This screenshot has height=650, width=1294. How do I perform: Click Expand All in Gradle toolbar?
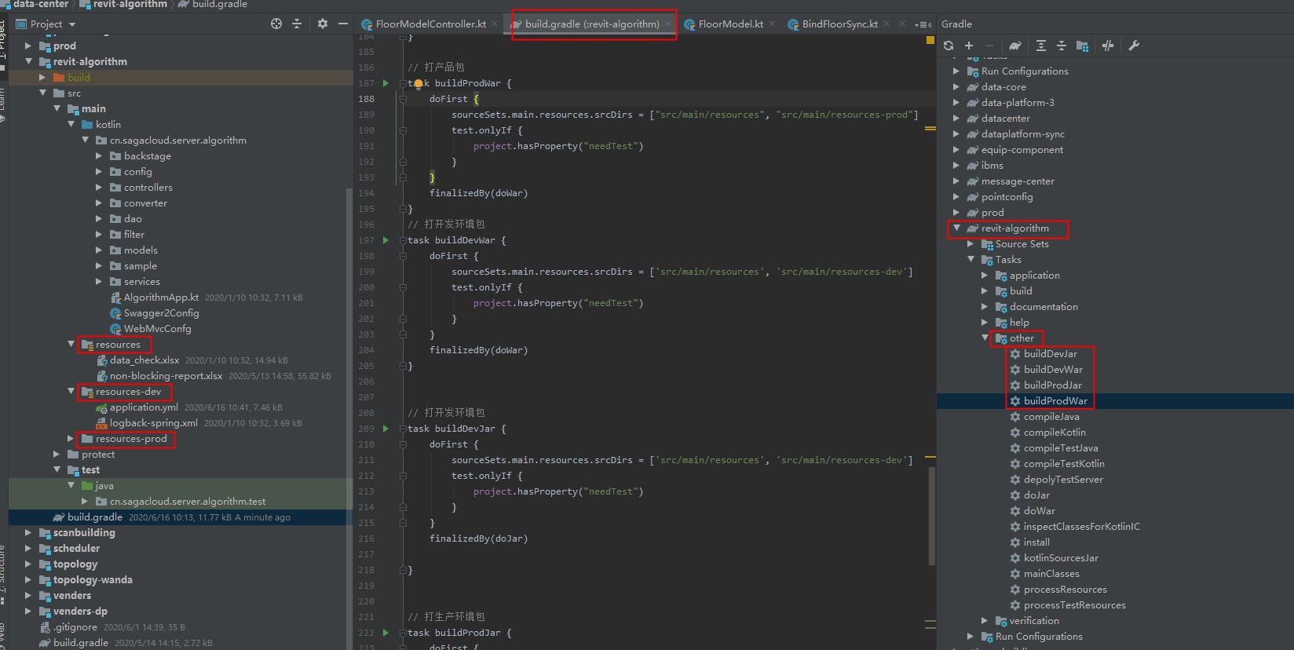(x=1041, y=46)
